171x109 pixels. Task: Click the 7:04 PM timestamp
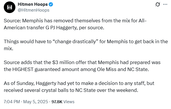[x=12, y=102]
